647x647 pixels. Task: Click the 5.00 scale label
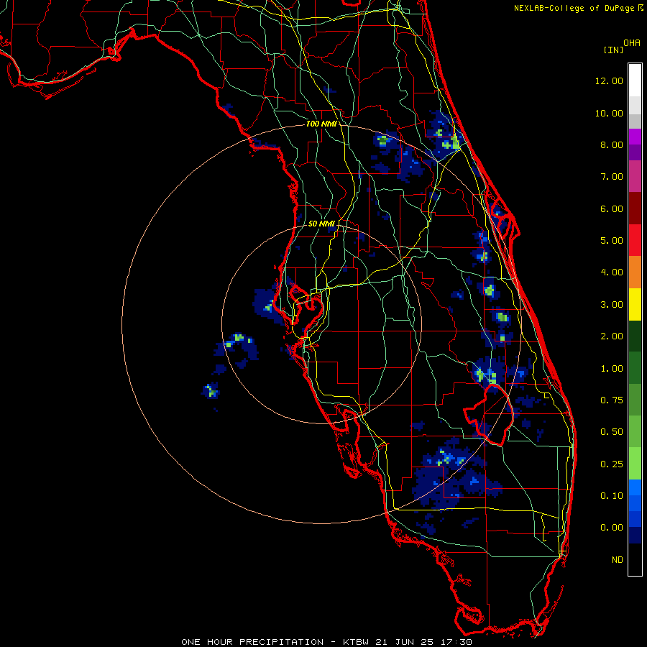pyautogui.click(x=612, y=241)
